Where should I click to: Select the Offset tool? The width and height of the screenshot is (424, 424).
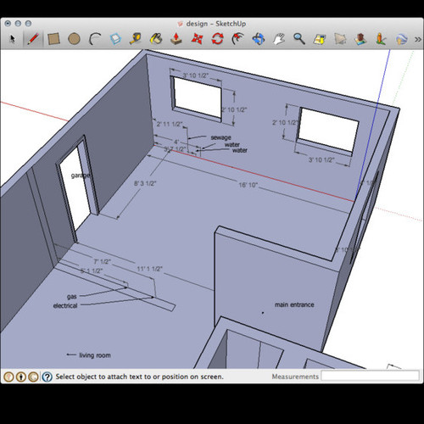coord(237,39)
